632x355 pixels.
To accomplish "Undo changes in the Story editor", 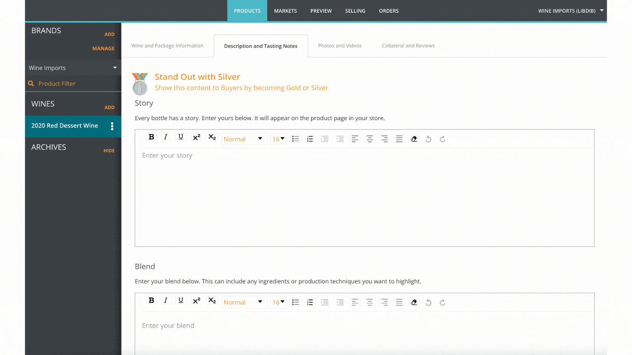I will tap(428, 139).
